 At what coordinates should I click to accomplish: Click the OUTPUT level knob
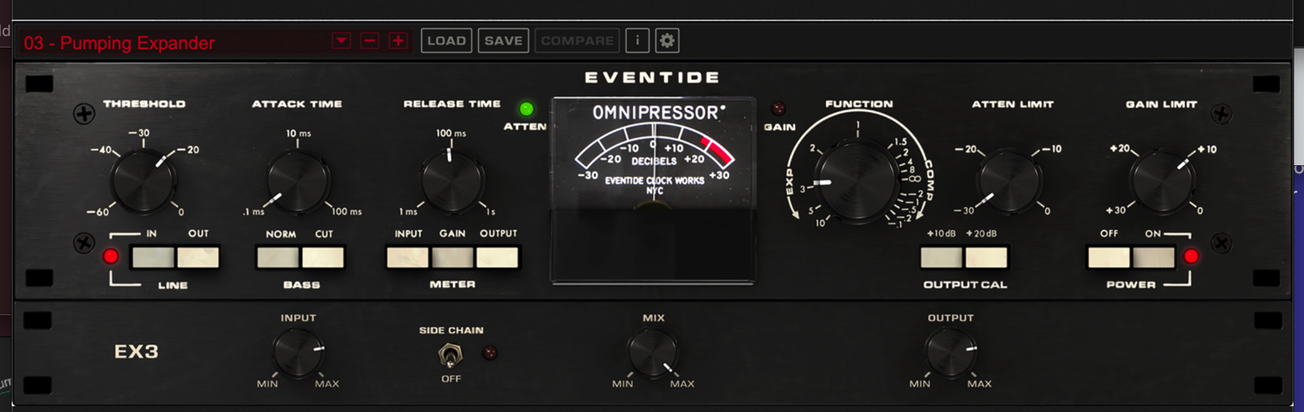click(x=950, y=353)
